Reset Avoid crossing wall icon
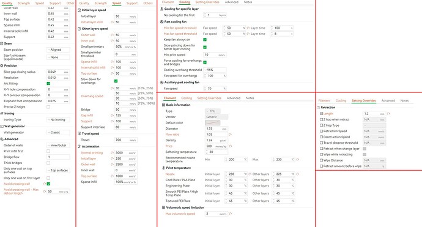 (x=45, y=184)
